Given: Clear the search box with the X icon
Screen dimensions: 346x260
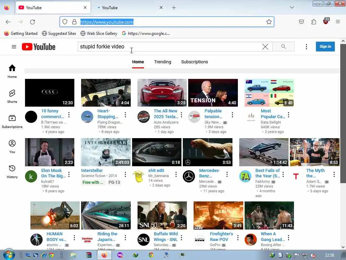Looking at the screenshot, I should coord(265,47).
